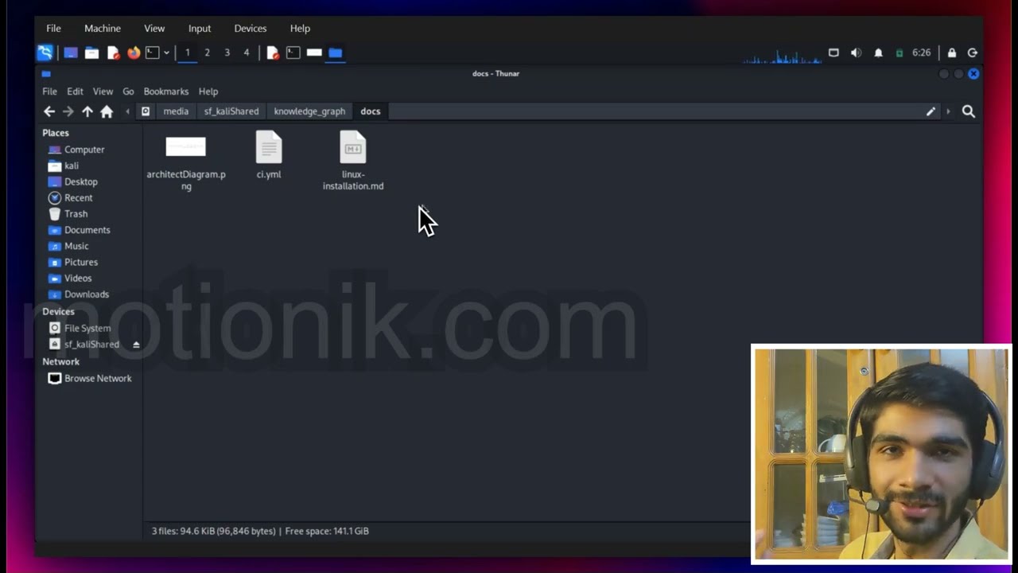Viewport: 1018px width, 573px height.
Task: Select the Thunar folder taskbar button
Action: [335, 53]
